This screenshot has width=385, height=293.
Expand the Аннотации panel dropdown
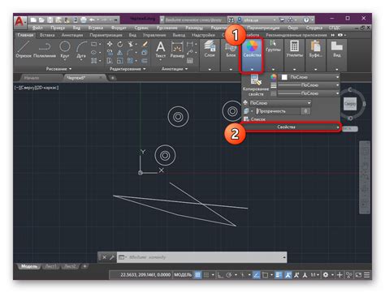pos(175,69)
